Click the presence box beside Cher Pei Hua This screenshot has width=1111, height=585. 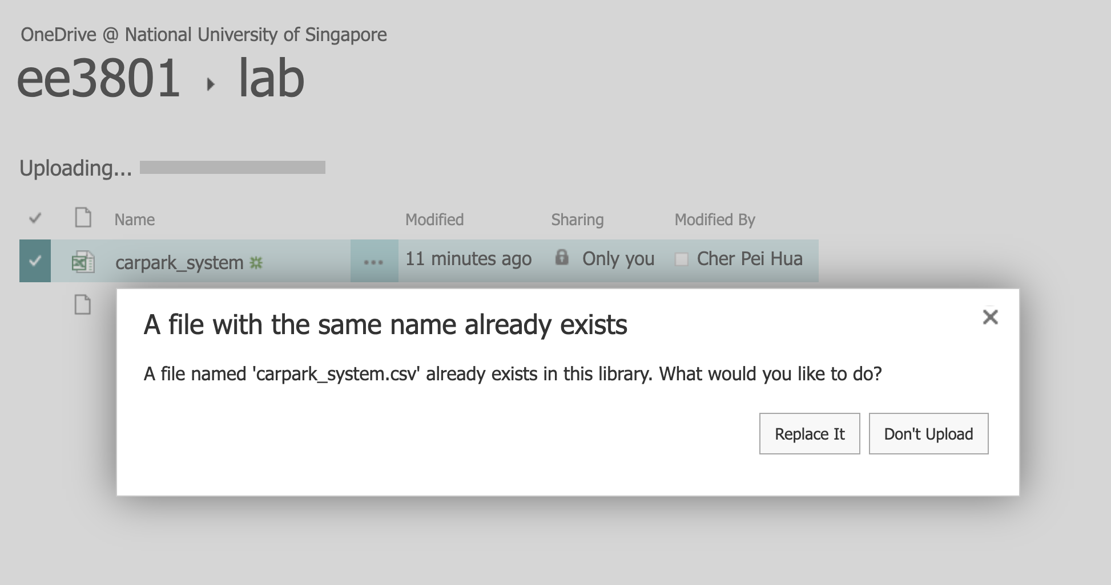(x=681, y=259)
